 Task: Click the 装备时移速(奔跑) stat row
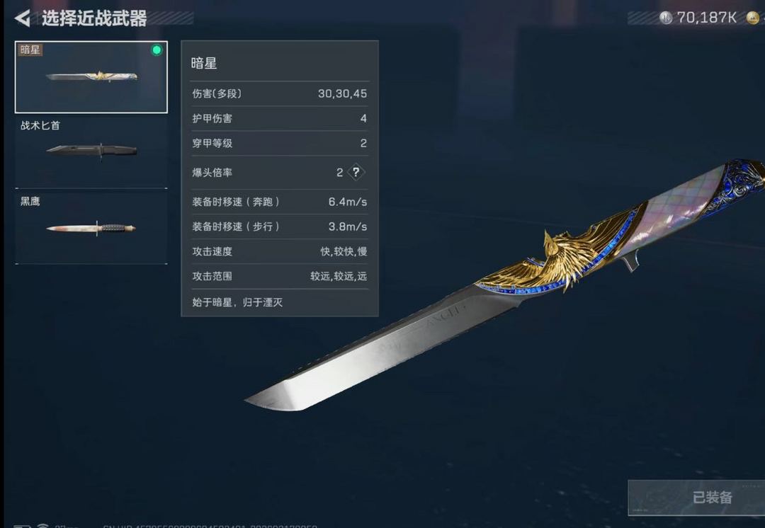tap(280, 202)
